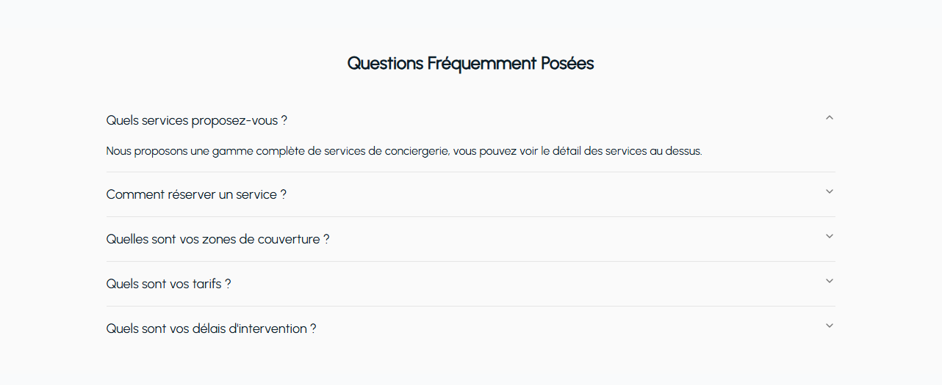Click the word "Fréquemment" in the heading
The height and width of the screenshot is (385, 942).
tap(482, 63)
